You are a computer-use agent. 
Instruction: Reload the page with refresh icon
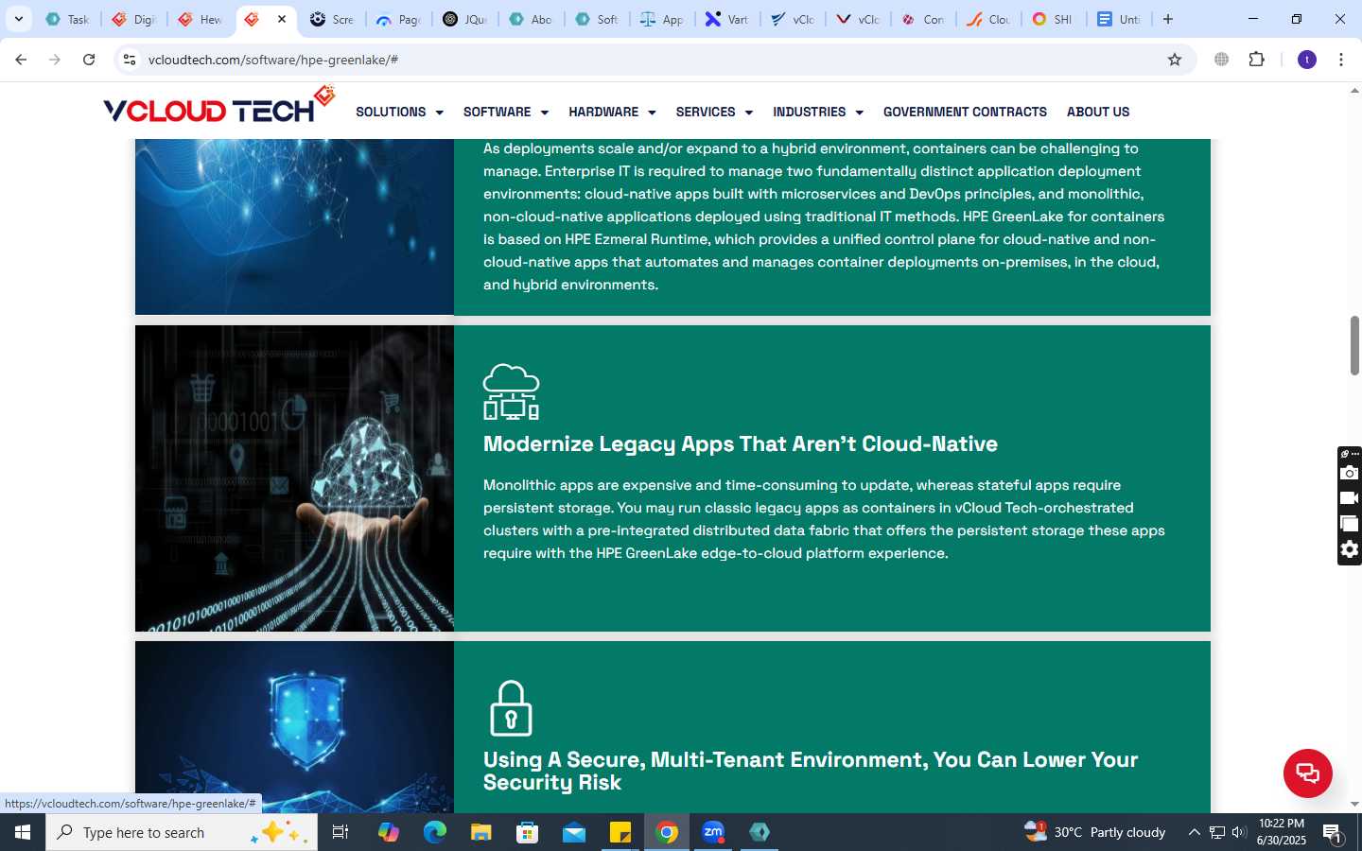coord(89,60)
